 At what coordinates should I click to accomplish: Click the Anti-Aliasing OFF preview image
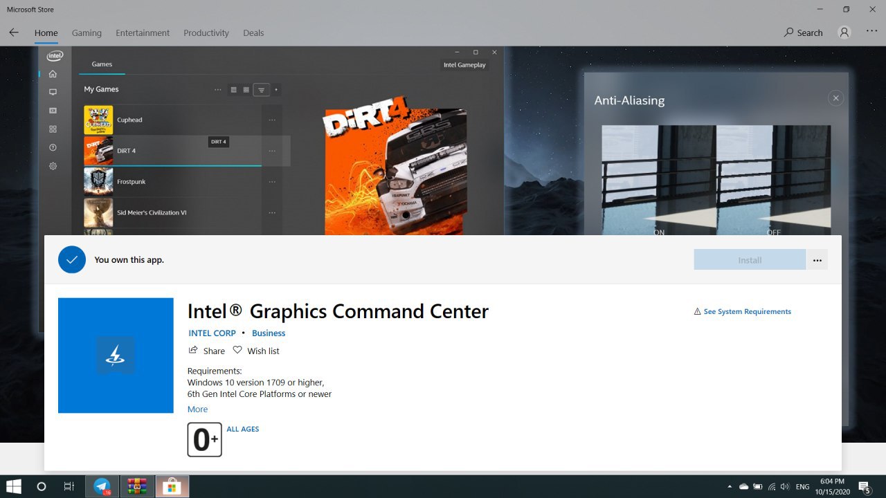(x=774, y=180)
